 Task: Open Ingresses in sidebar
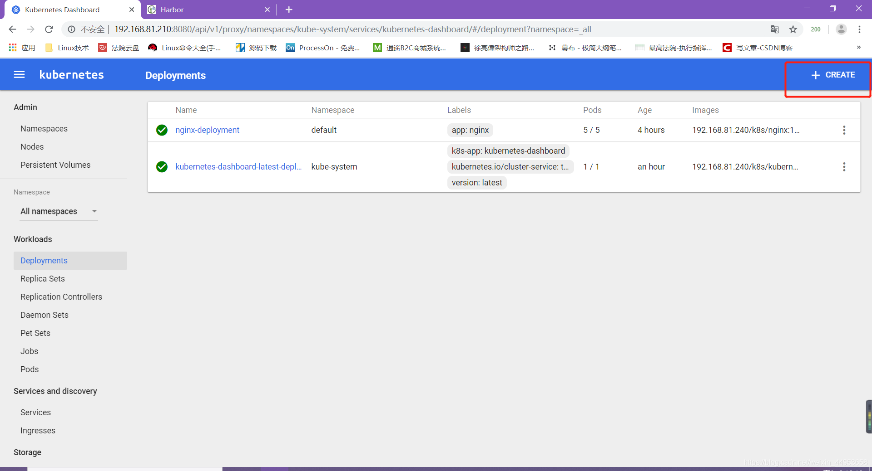[38, 431]
